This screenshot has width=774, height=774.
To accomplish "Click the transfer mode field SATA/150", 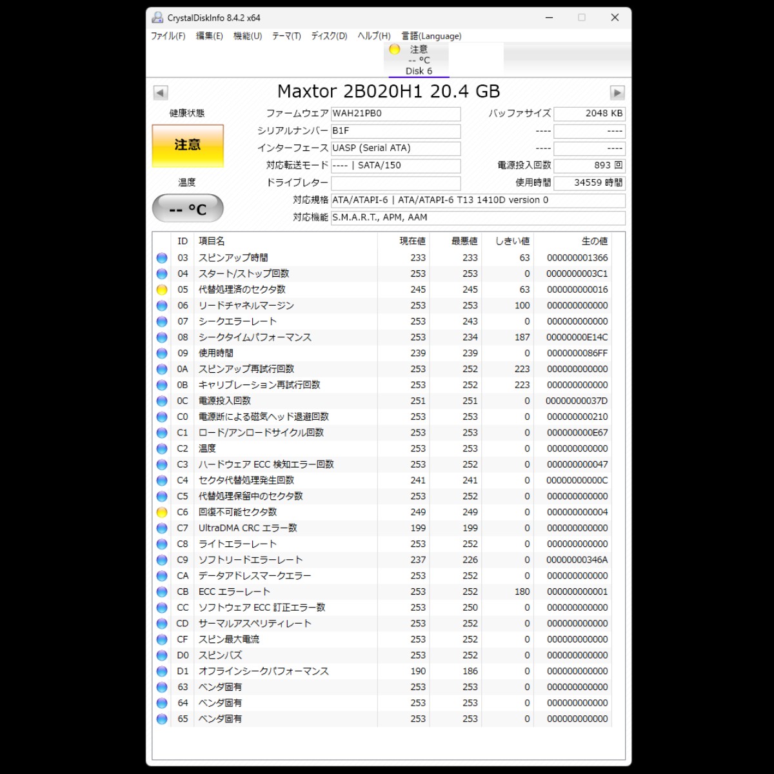I will (395, 166).
